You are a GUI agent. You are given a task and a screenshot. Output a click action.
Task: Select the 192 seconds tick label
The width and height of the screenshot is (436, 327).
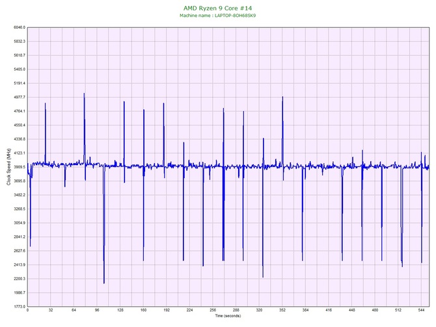click(167, 310)
